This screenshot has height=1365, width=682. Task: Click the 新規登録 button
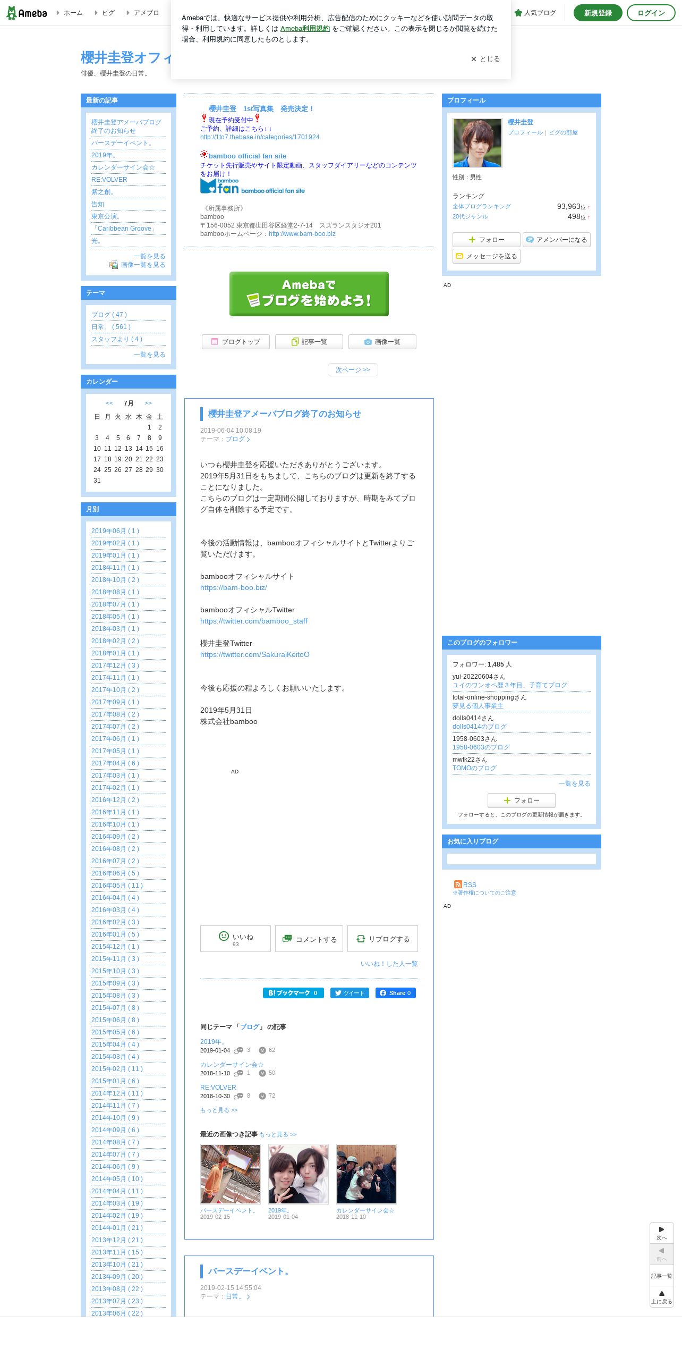click(598, 13)
